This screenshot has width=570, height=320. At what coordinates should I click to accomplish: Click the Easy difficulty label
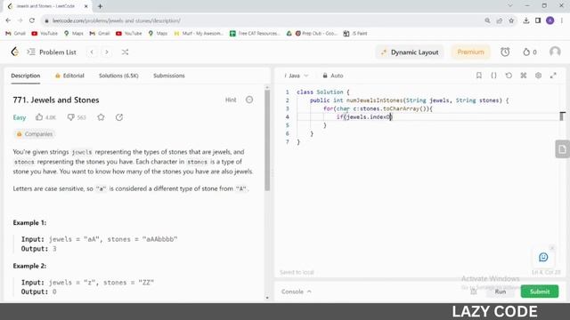click(20, 117)
